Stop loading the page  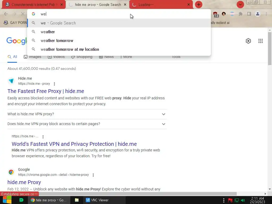coord(23,14)
